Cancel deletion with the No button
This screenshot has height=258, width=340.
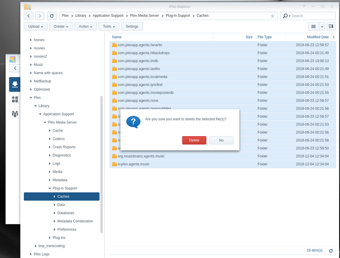pos(221,140)
